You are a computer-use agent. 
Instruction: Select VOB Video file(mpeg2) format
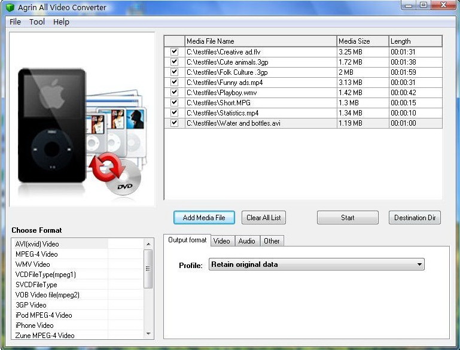coord(78,294)
